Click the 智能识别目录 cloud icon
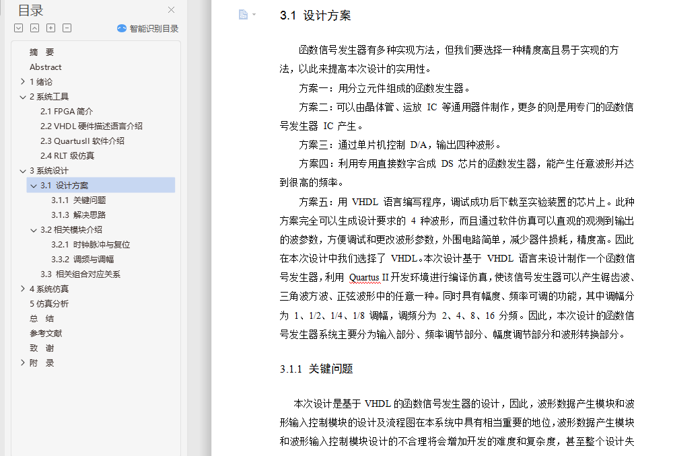 click(x=121, y=28)
